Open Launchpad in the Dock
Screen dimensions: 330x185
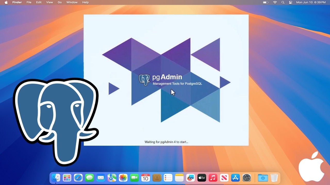67,178
